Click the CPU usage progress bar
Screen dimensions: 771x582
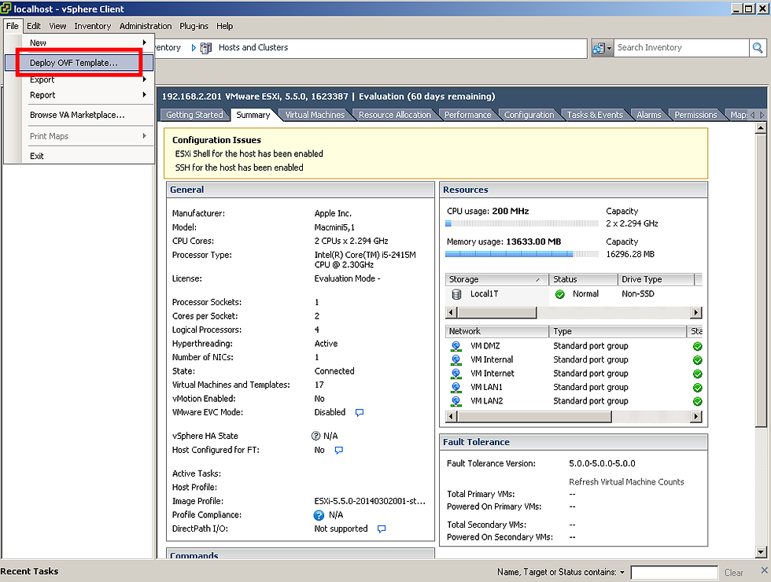coord(522,223)
